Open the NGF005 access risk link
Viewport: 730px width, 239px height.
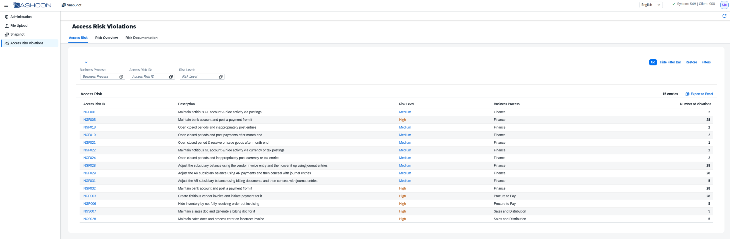(x=90, y=120)
